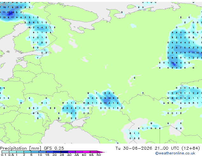Click the '(12+84)' forecast run text

[191, 148]
